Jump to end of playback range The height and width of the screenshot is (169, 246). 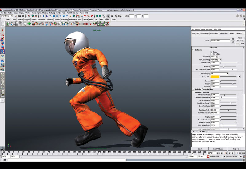(x=244, y=153)
